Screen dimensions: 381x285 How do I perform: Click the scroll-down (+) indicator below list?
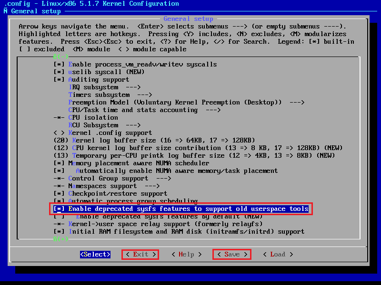tap(61, 239)
